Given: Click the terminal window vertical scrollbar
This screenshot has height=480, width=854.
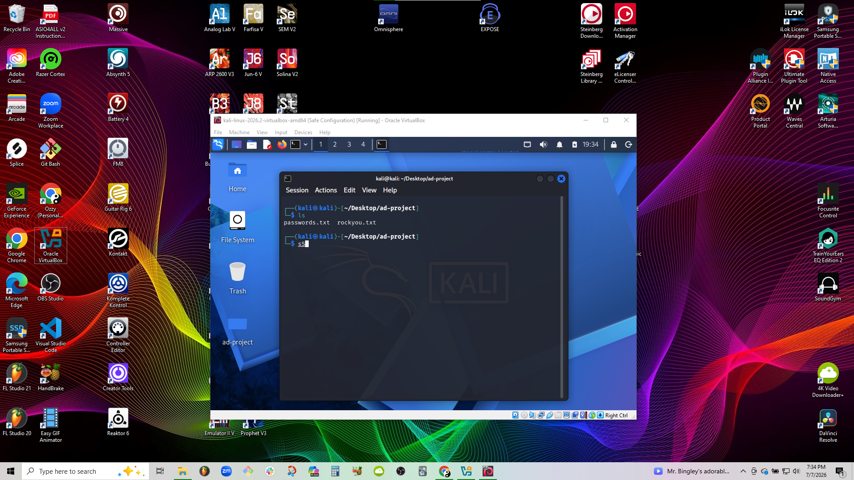Looking at the screenshot, I should 562,297.
